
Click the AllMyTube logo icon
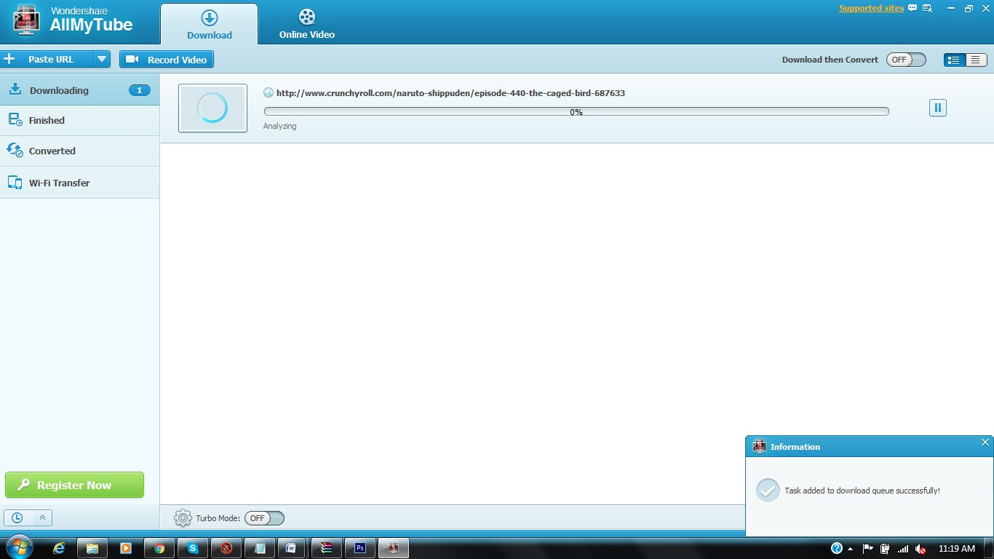[x=27, y=21]
